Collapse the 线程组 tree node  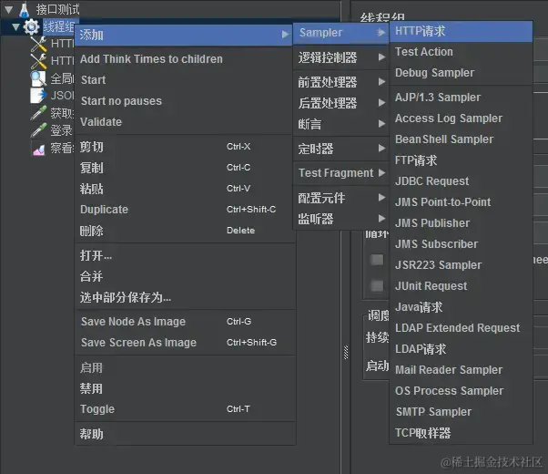point(15,27)
